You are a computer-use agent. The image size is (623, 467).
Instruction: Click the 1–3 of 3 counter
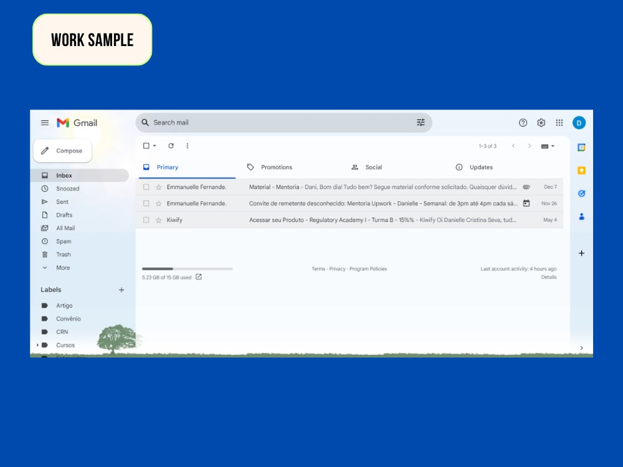(488, 146)
